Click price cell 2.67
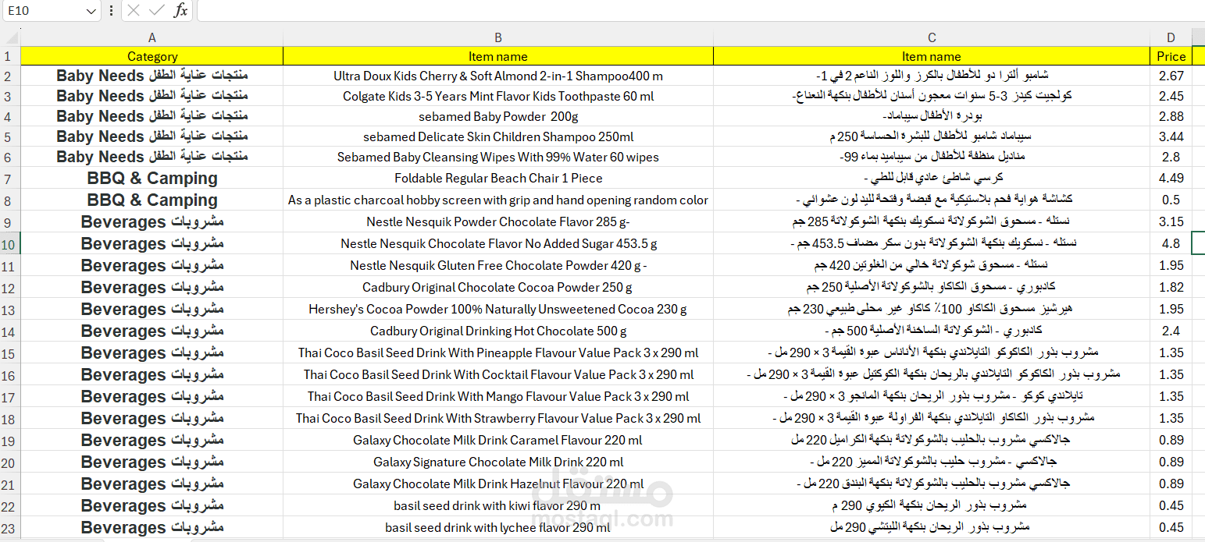The height and width of the screenshot is (542, 1205). pyautogui.click(x=1171, y=76)
